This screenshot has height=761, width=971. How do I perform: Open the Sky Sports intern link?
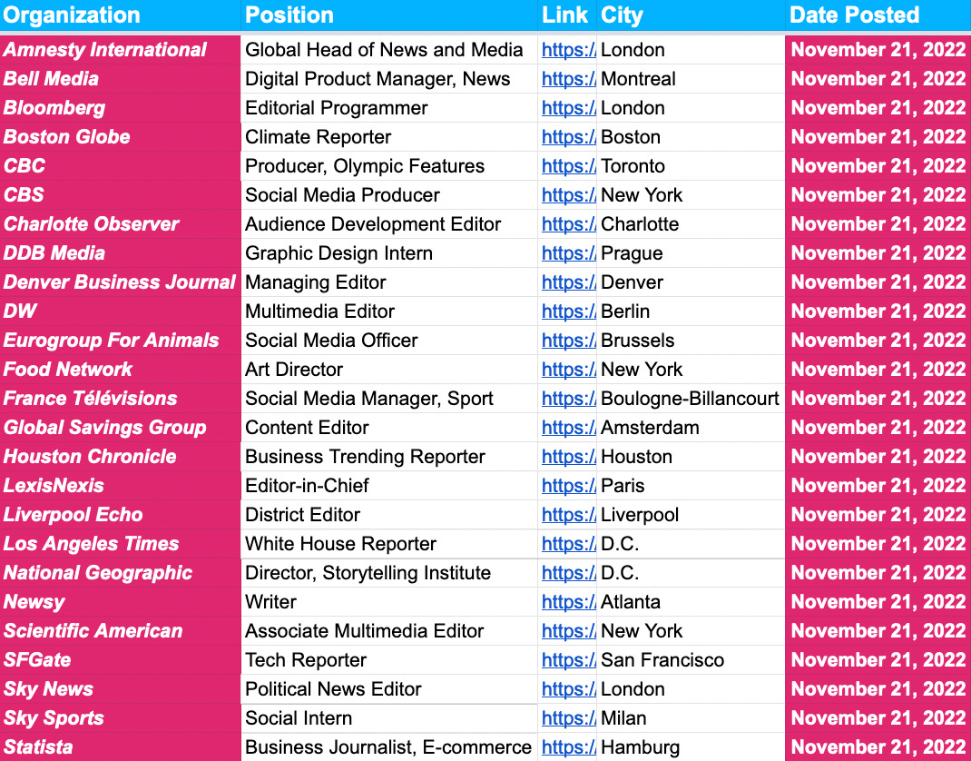pyautogui.click(x=568, y=718)
